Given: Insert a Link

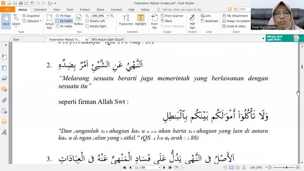Looking at the screenshot, I should pos(206,16).
